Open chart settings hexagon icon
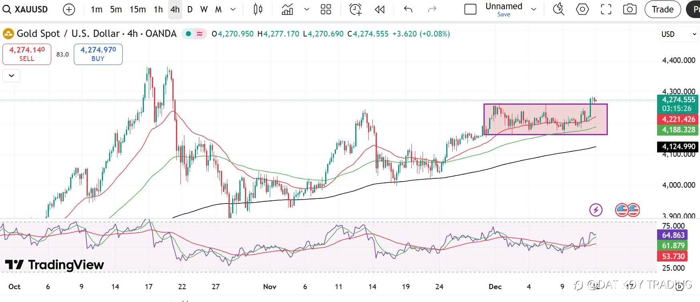This screenshot has height=302, width=700. tap(582, 10)
